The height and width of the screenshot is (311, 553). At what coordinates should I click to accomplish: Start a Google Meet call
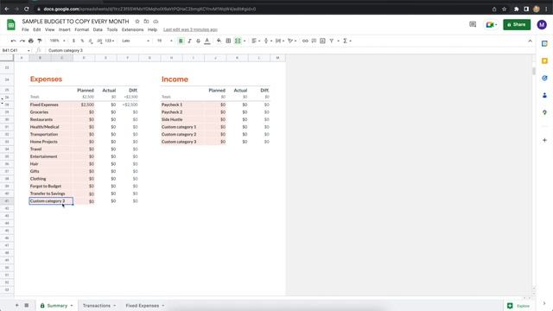[491, 25]
